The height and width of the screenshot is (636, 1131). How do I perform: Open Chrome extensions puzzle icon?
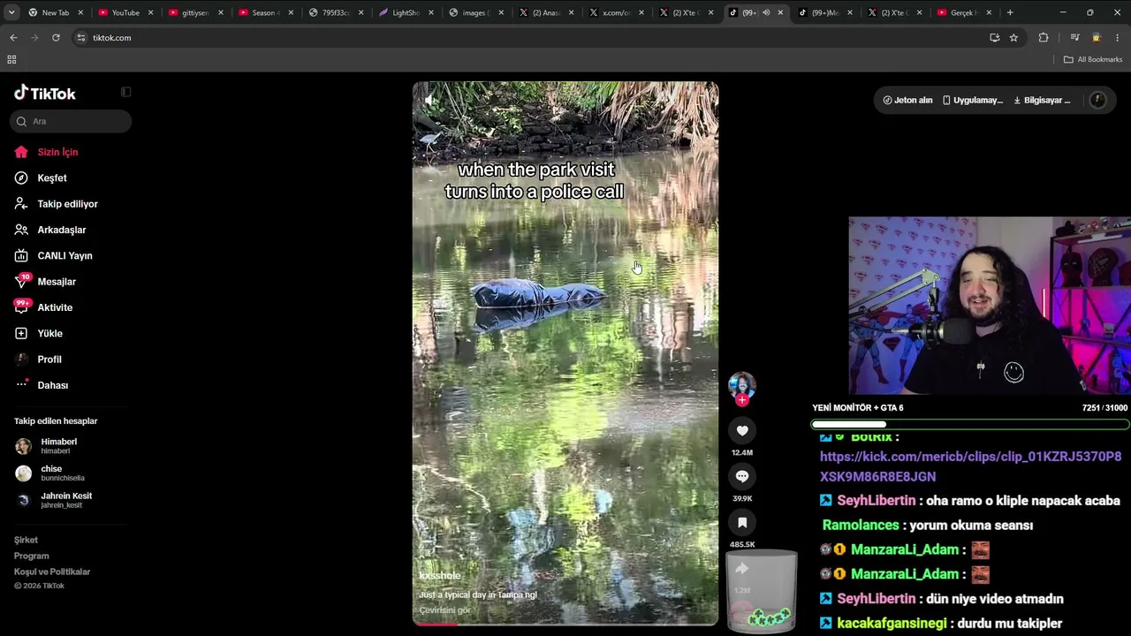click(1044, 38)
